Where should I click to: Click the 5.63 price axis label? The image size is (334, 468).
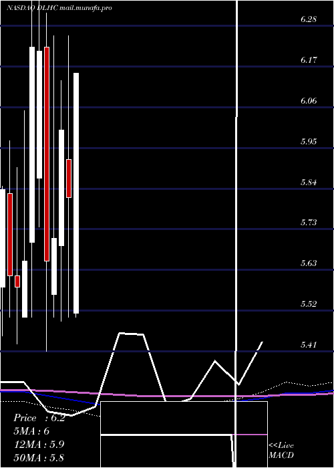coord(309,263)
